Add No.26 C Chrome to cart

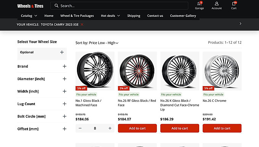(222, 128)
